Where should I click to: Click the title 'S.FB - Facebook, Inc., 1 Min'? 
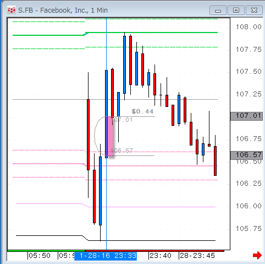pos(63,10)
